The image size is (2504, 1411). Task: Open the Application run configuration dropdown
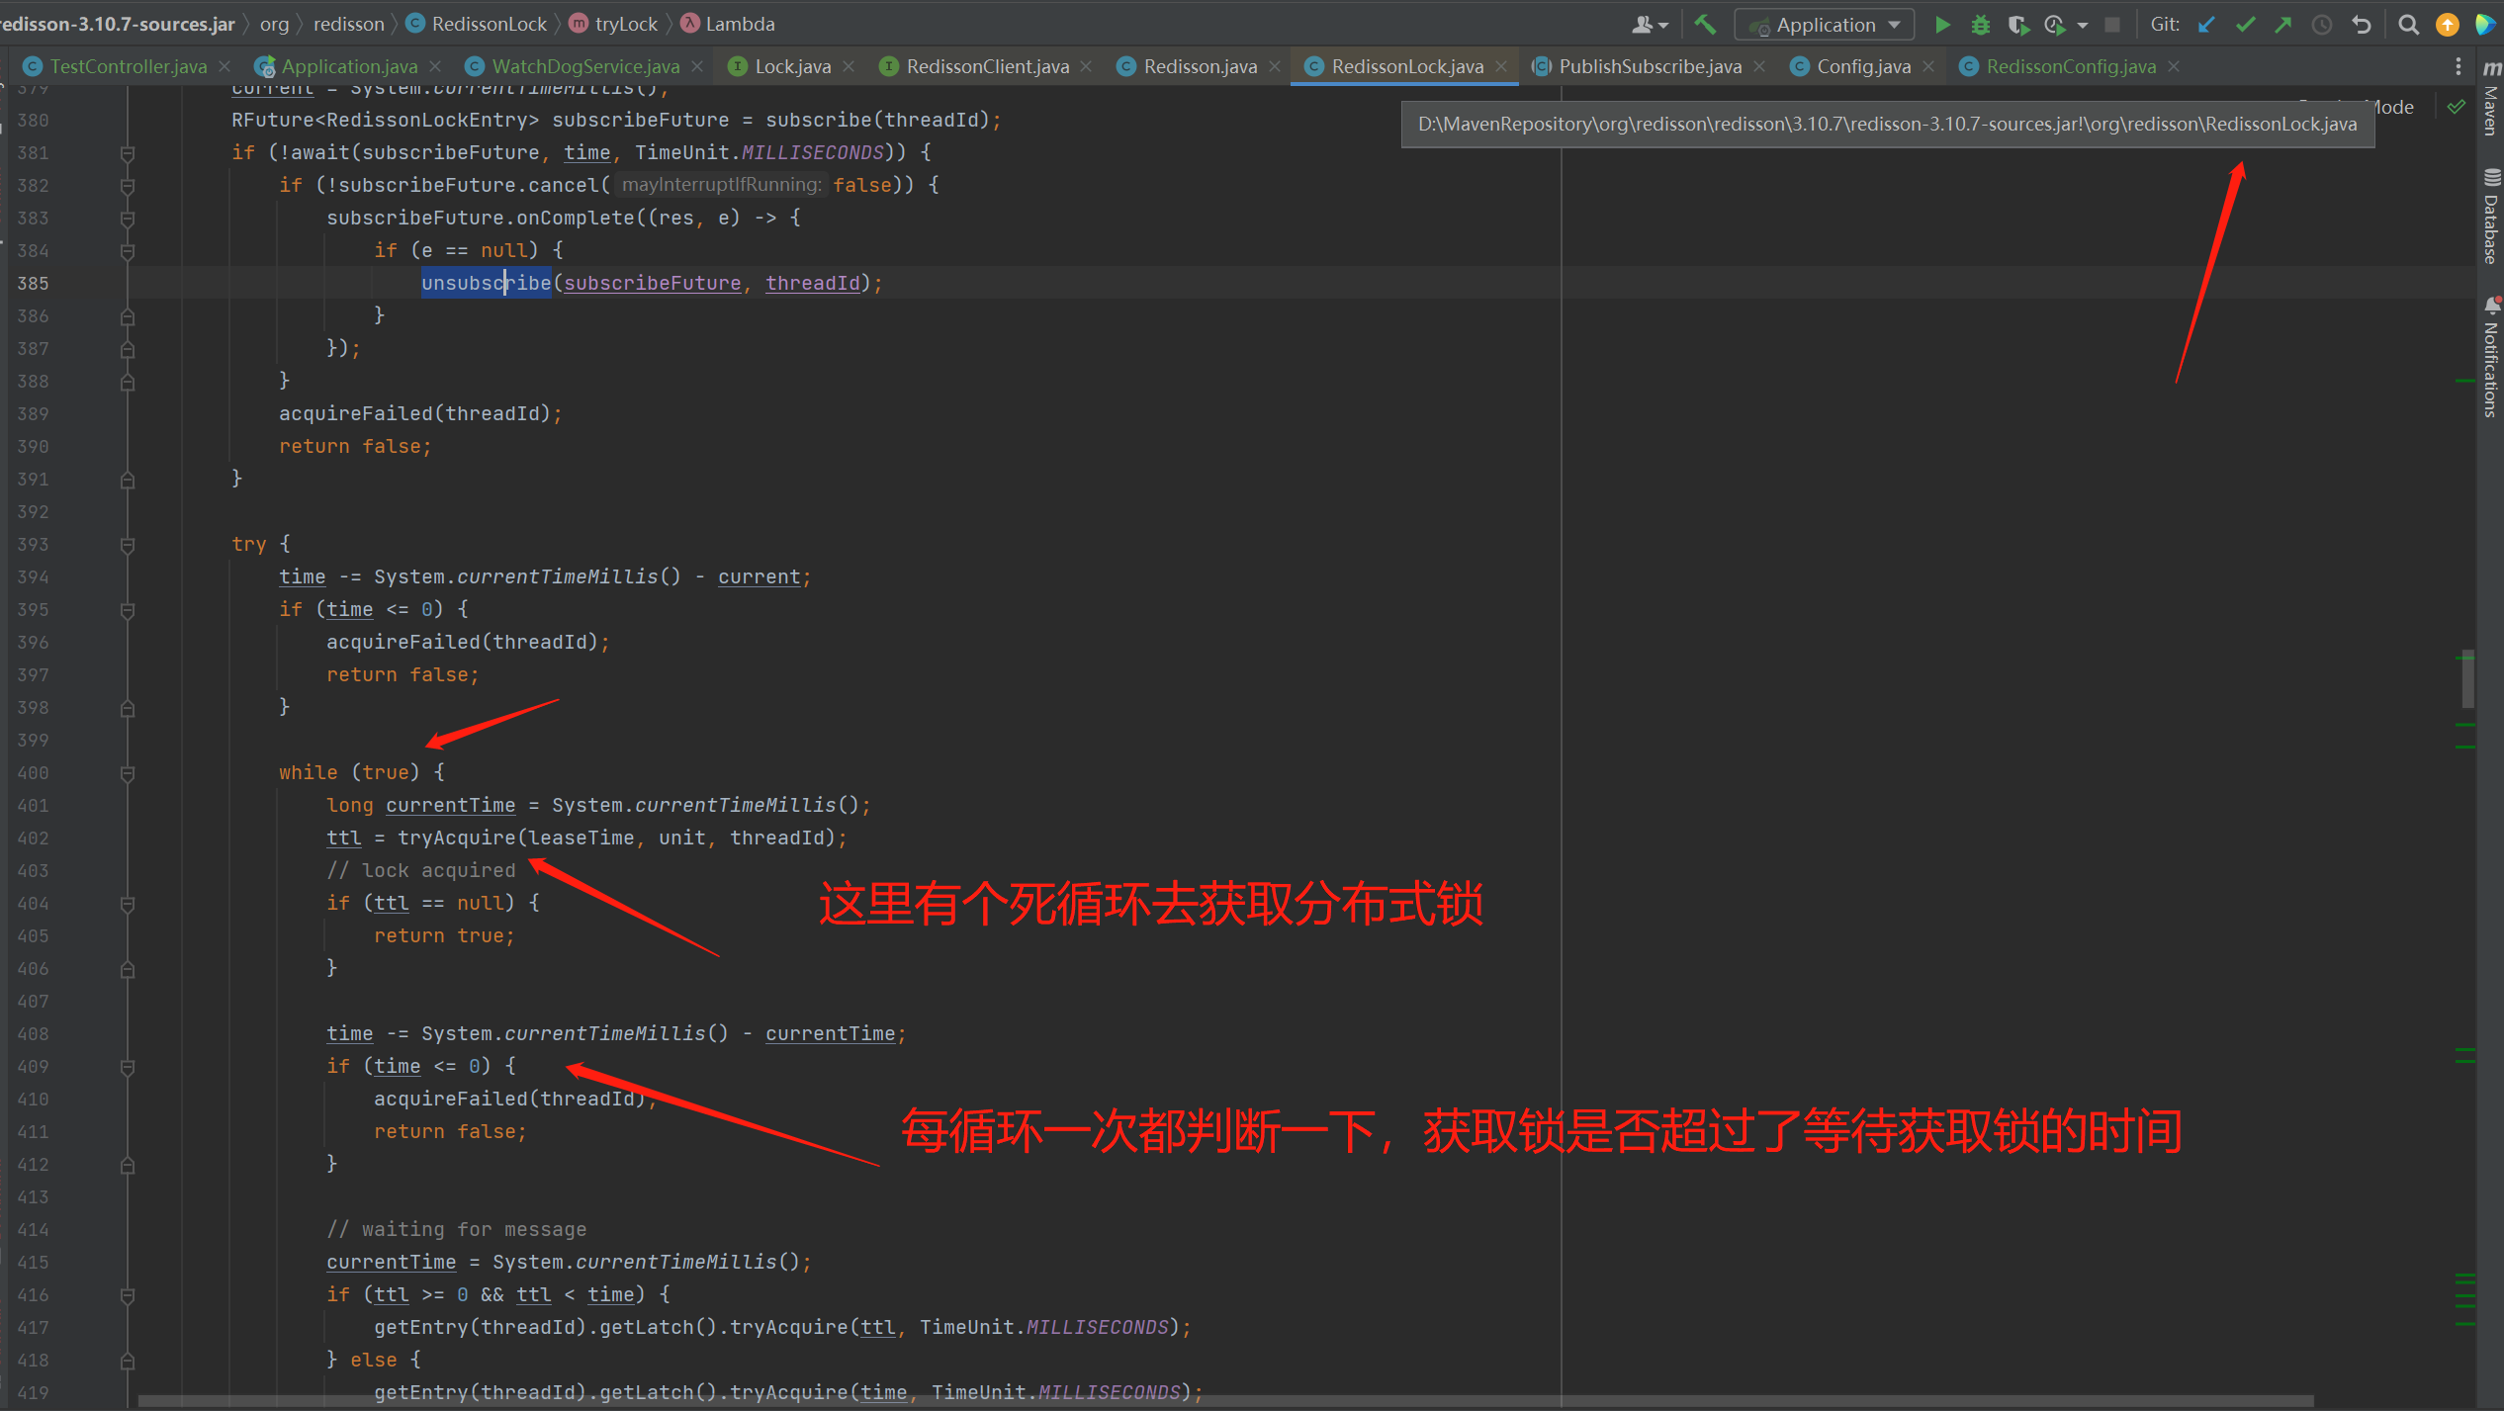[1825, 25]
